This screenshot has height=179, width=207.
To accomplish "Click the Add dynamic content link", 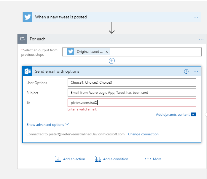I will click(x=173, y=115).
